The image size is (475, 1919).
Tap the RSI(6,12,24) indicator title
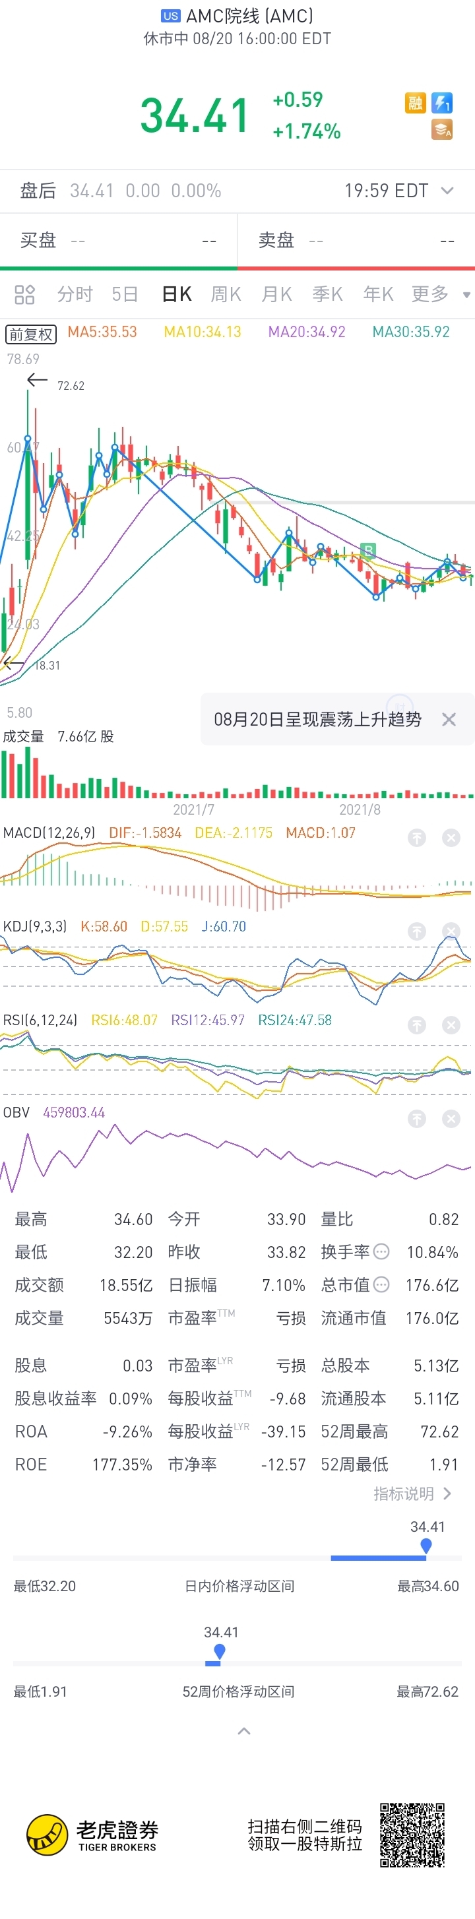coord(40,1020)
